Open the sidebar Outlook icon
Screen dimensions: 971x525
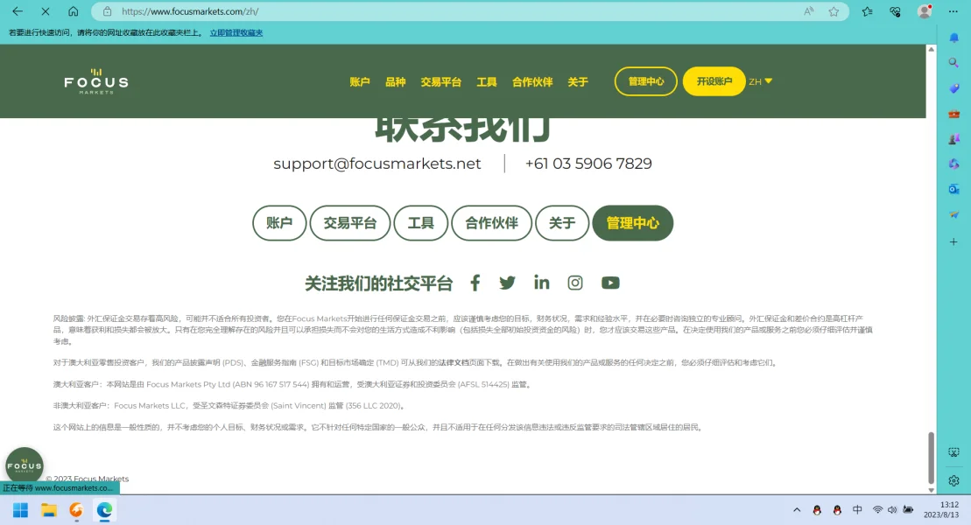953,189
